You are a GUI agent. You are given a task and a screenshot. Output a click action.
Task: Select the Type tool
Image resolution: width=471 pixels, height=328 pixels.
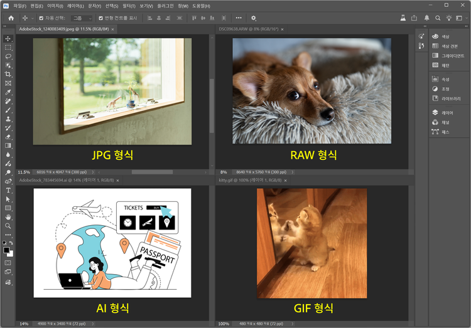coord(8,190)
